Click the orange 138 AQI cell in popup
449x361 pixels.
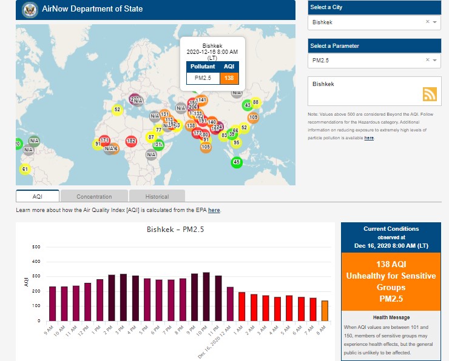229,78
